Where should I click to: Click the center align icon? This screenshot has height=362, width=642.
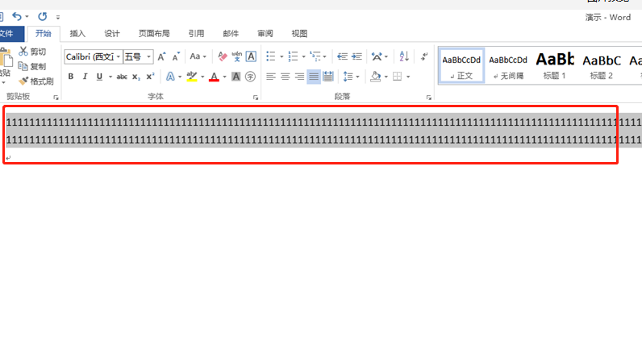click(285, 77)
